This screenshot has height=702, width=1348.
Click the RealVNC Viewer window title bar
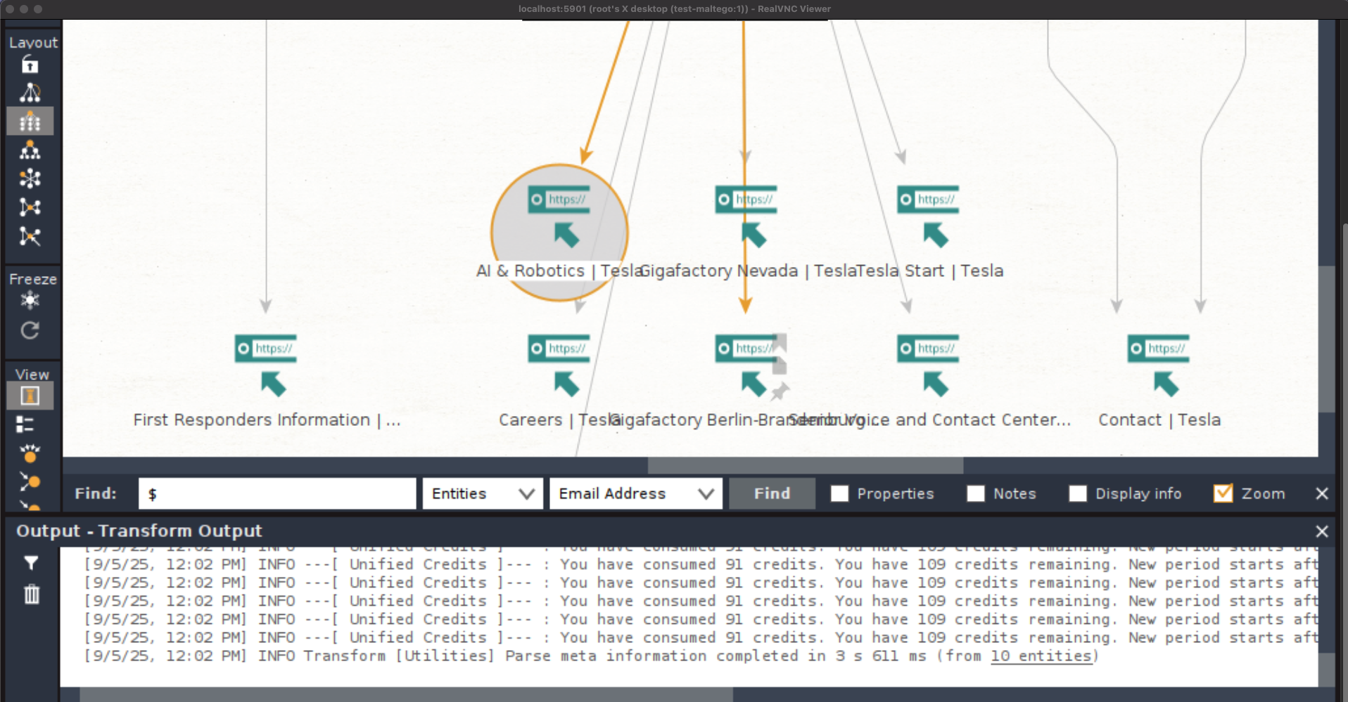coord(674,9)
